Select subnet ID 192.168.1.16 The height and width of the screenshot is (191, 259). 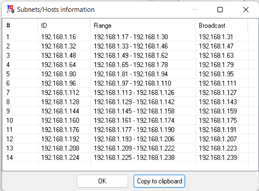coord(59,37)
